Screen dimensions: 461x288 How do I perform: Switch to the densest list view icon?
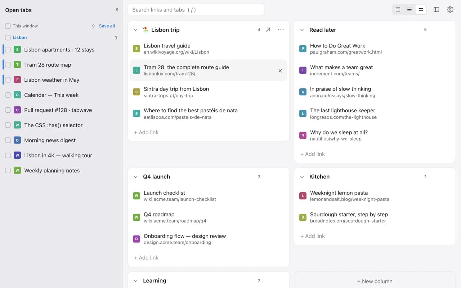pyautogui.click(x=398, y=10)
